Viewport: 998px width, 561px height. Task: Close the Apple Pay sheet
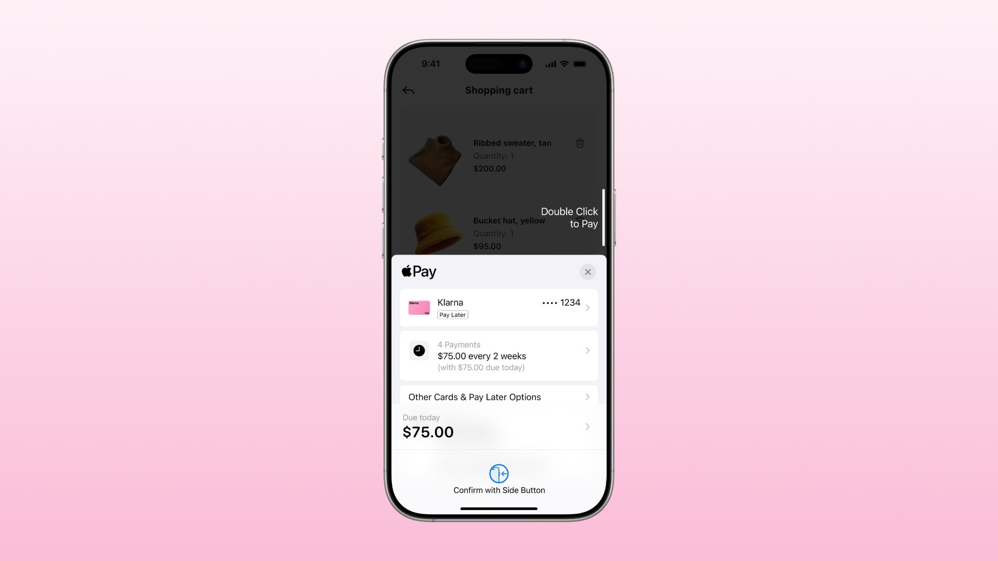587,272
